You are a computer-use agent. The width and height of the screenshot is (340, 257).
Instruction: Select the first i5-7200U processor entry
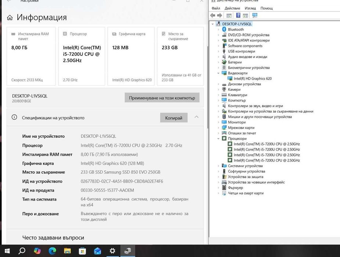(267, 144)
